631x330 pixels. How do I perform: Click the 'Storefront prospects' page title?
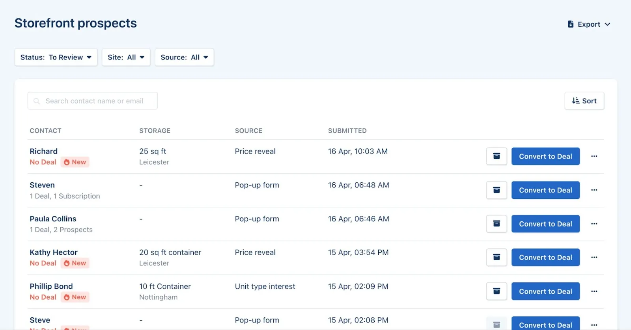pos(76,23)
